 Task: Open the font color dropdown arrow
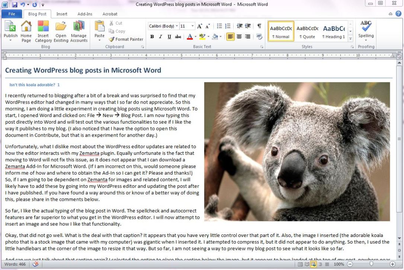[x=196, y=37]
